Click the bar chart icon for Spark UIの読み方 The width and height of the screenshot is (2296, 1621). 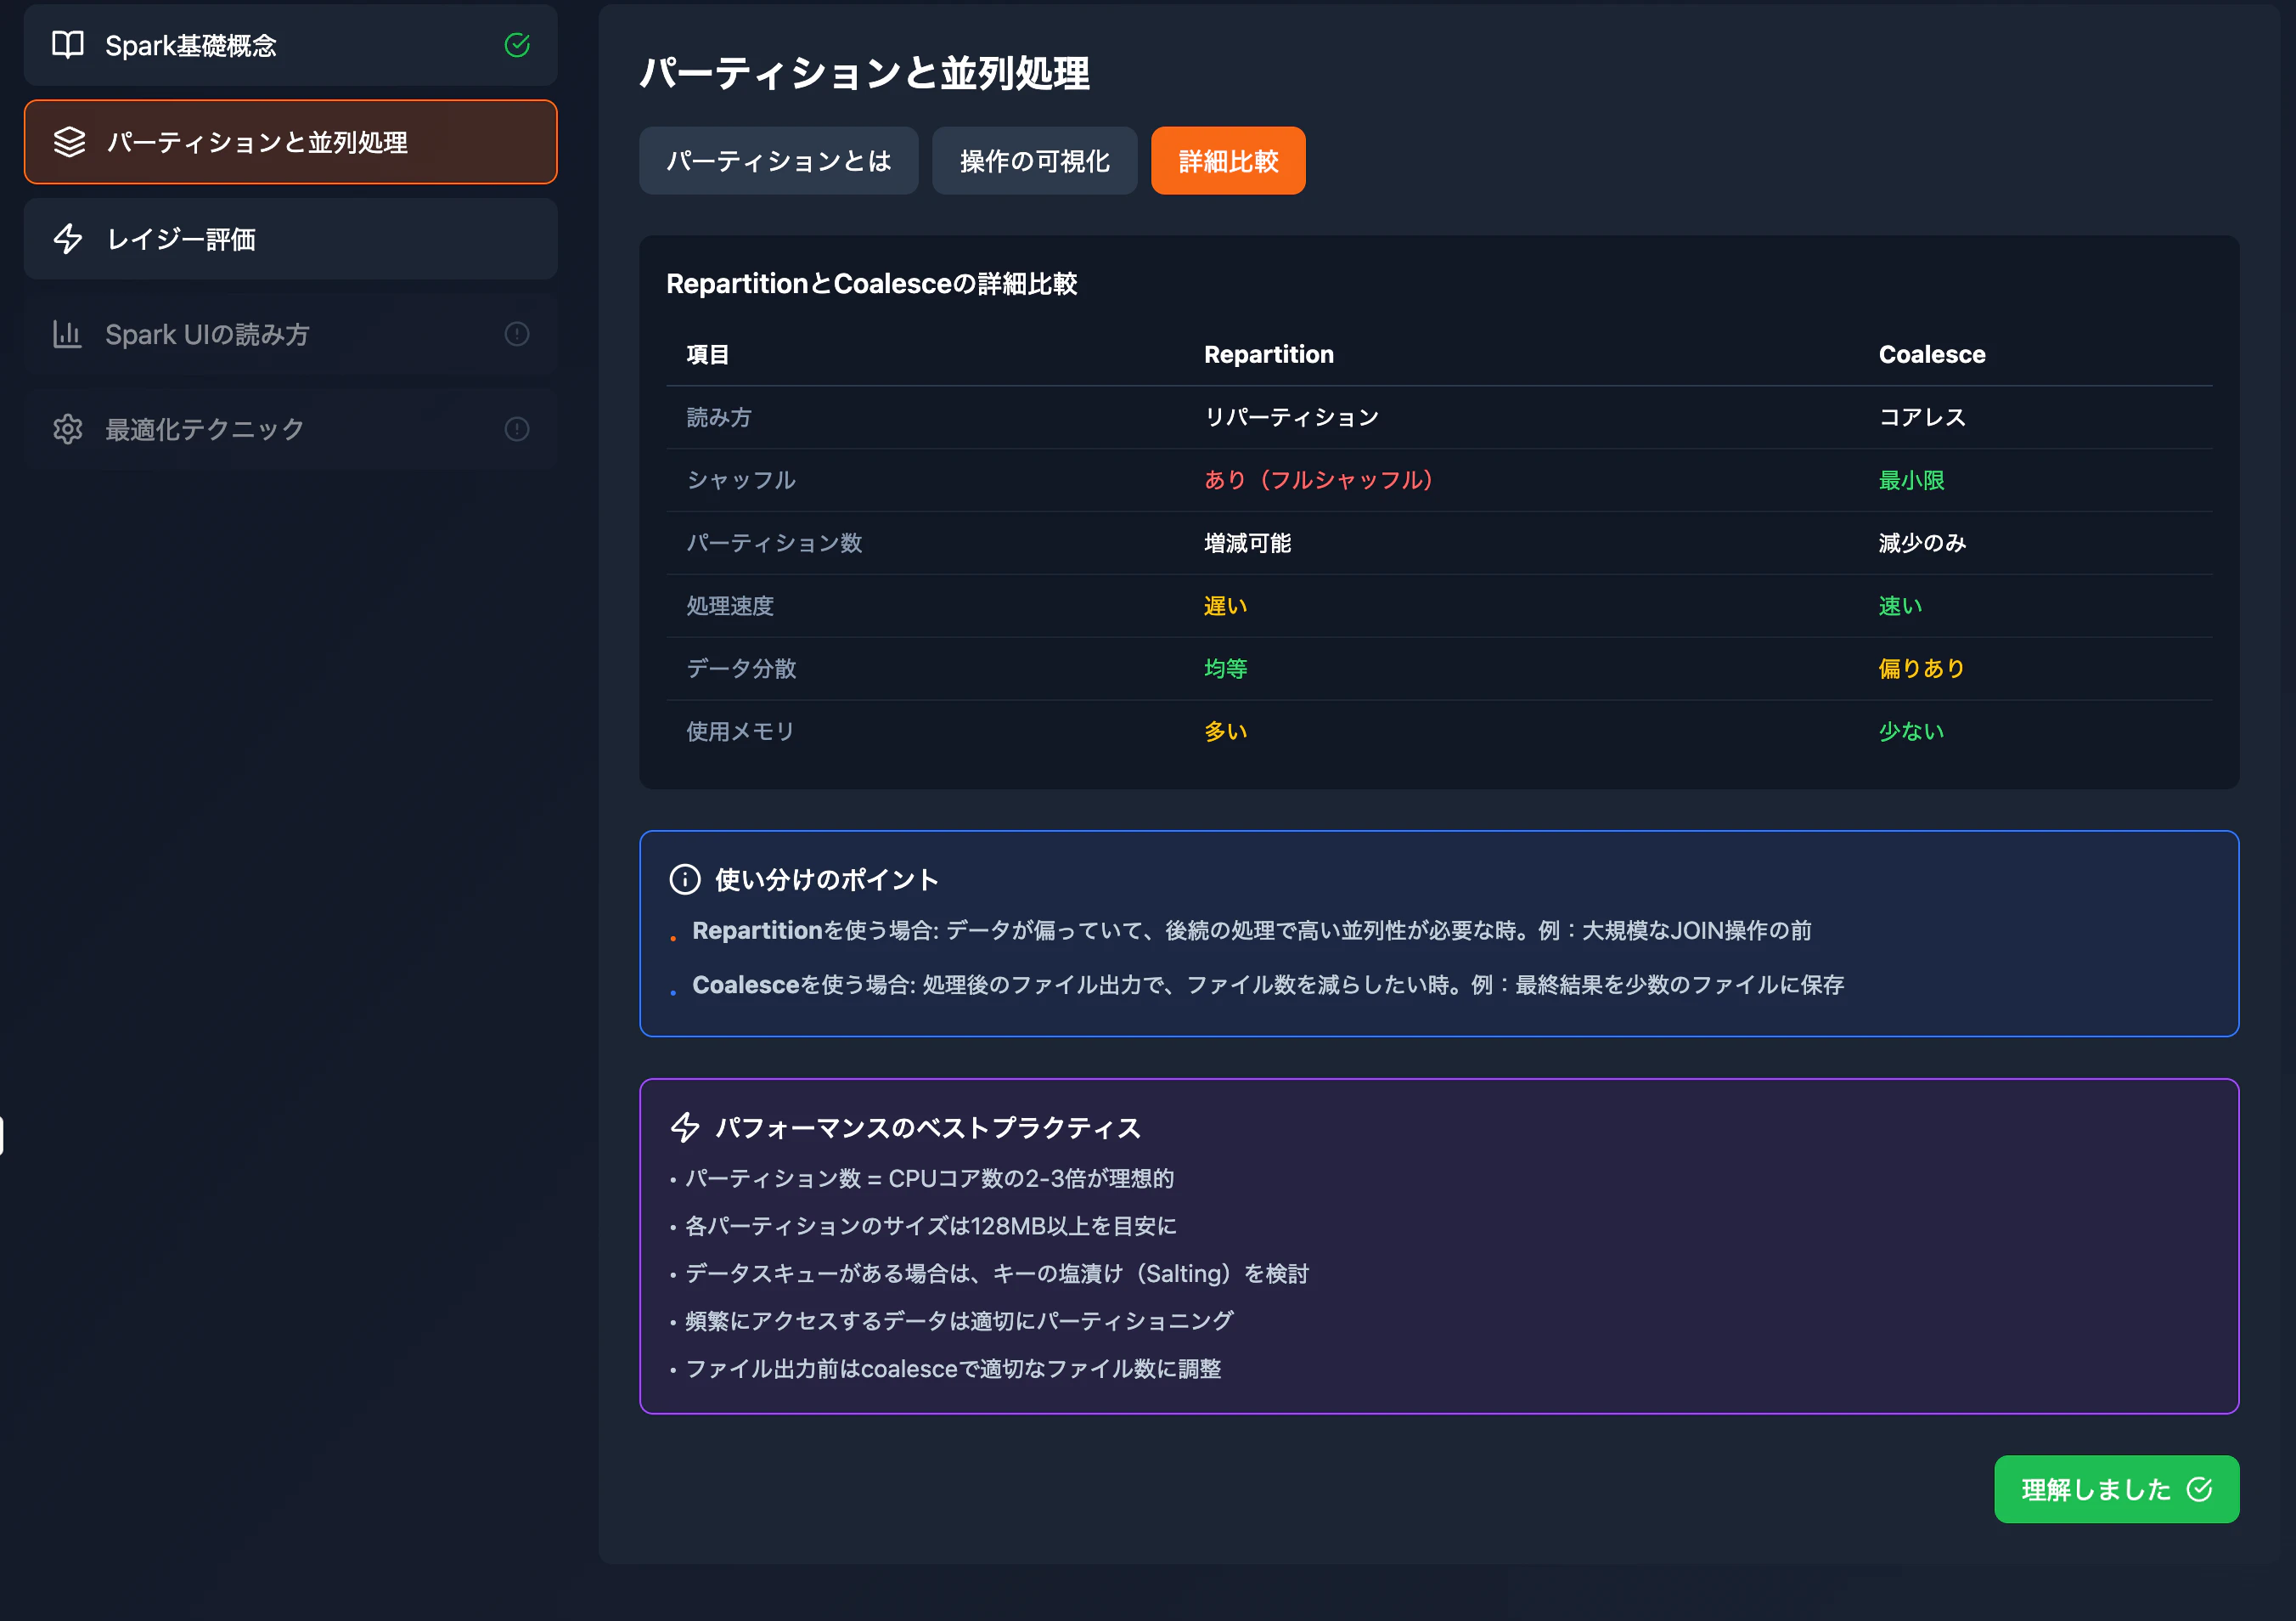(x=67, y=334)
